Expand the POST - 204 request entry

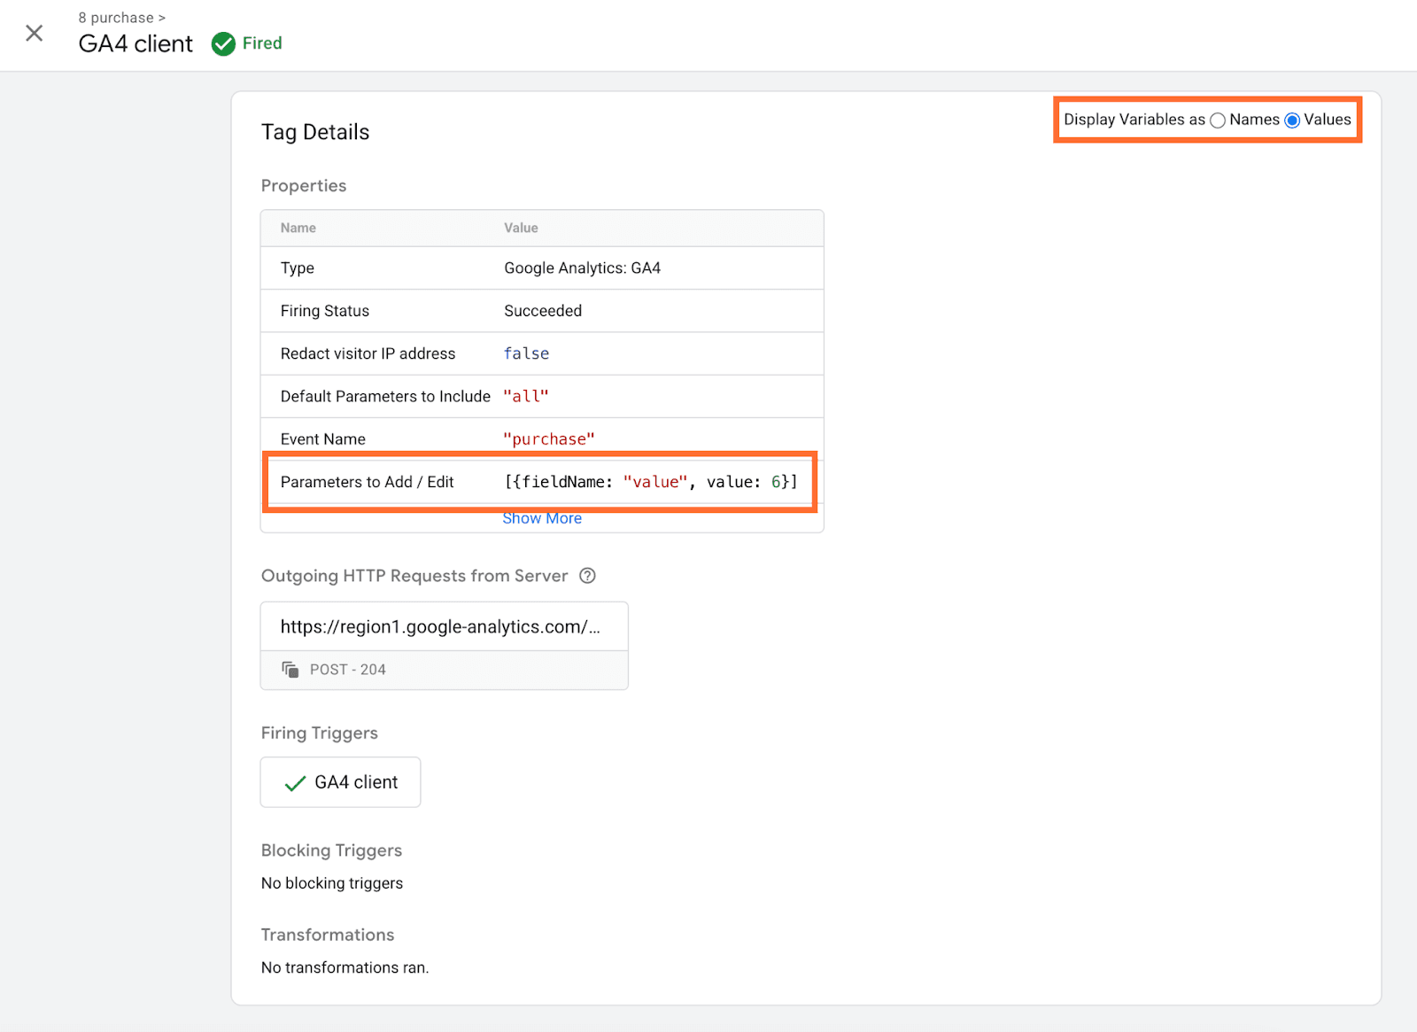[x=347, y=670]
